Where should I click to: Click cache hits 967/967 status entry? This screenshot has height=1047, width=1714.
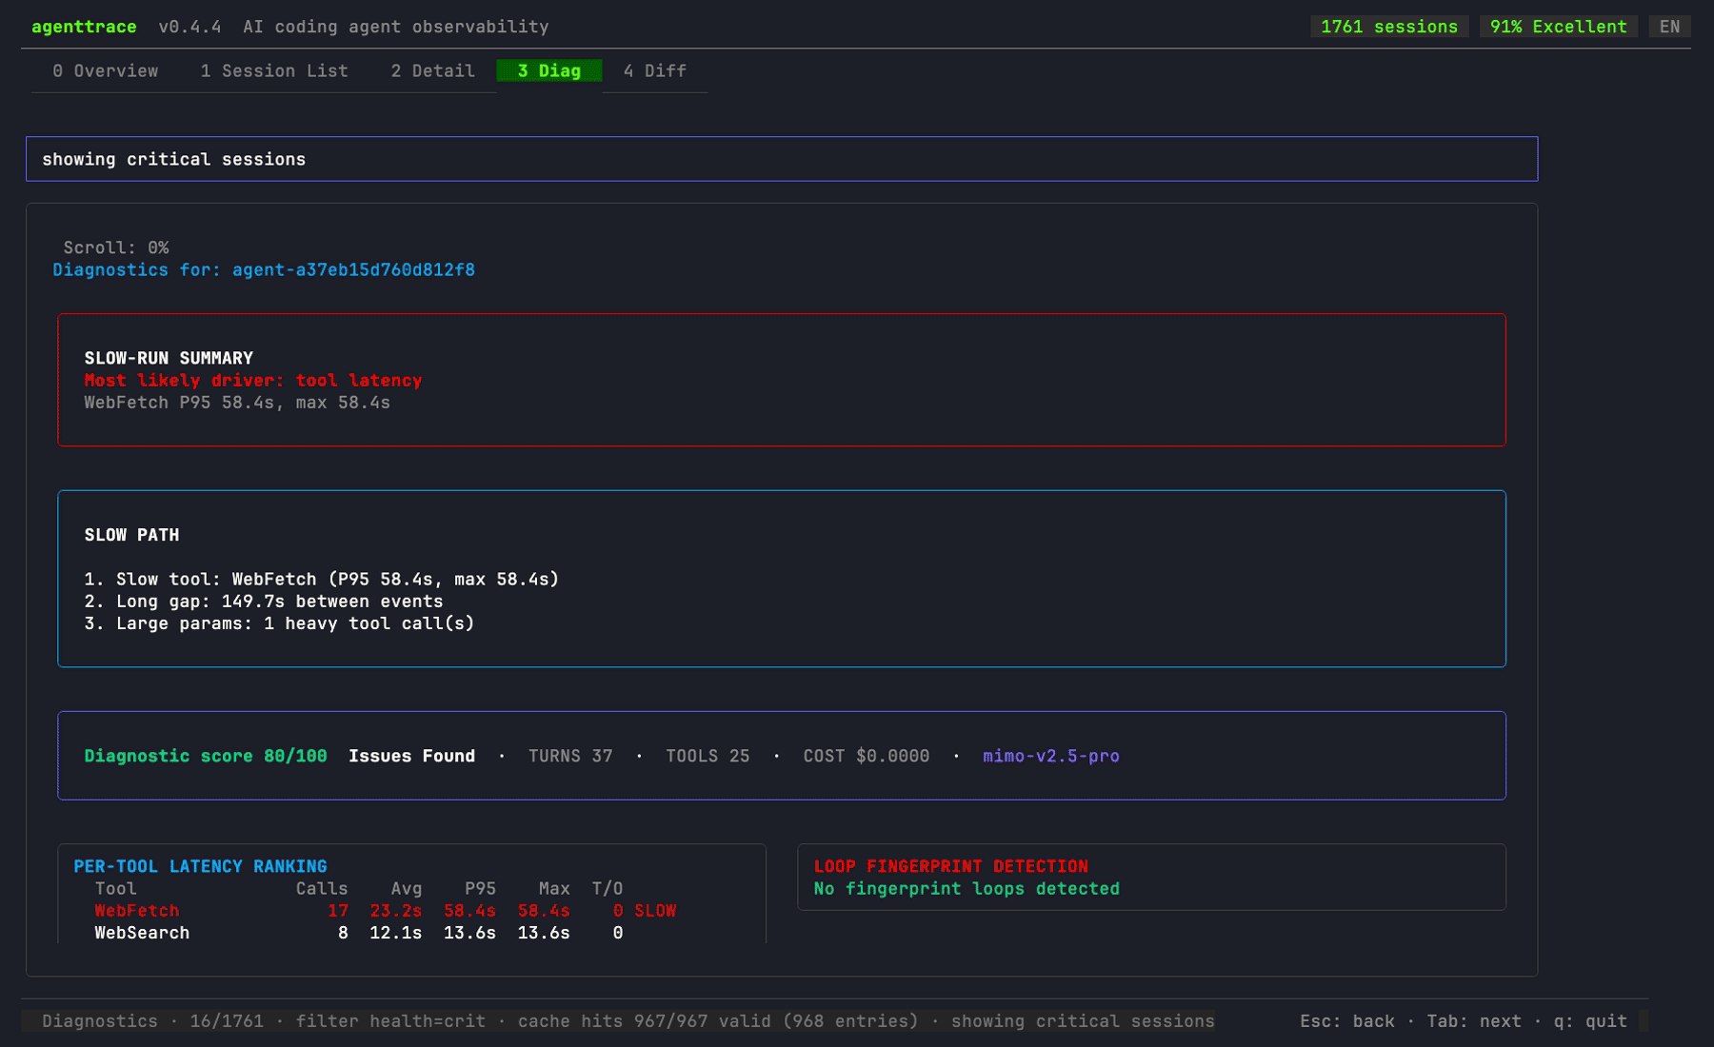[x=718, y=1021]
